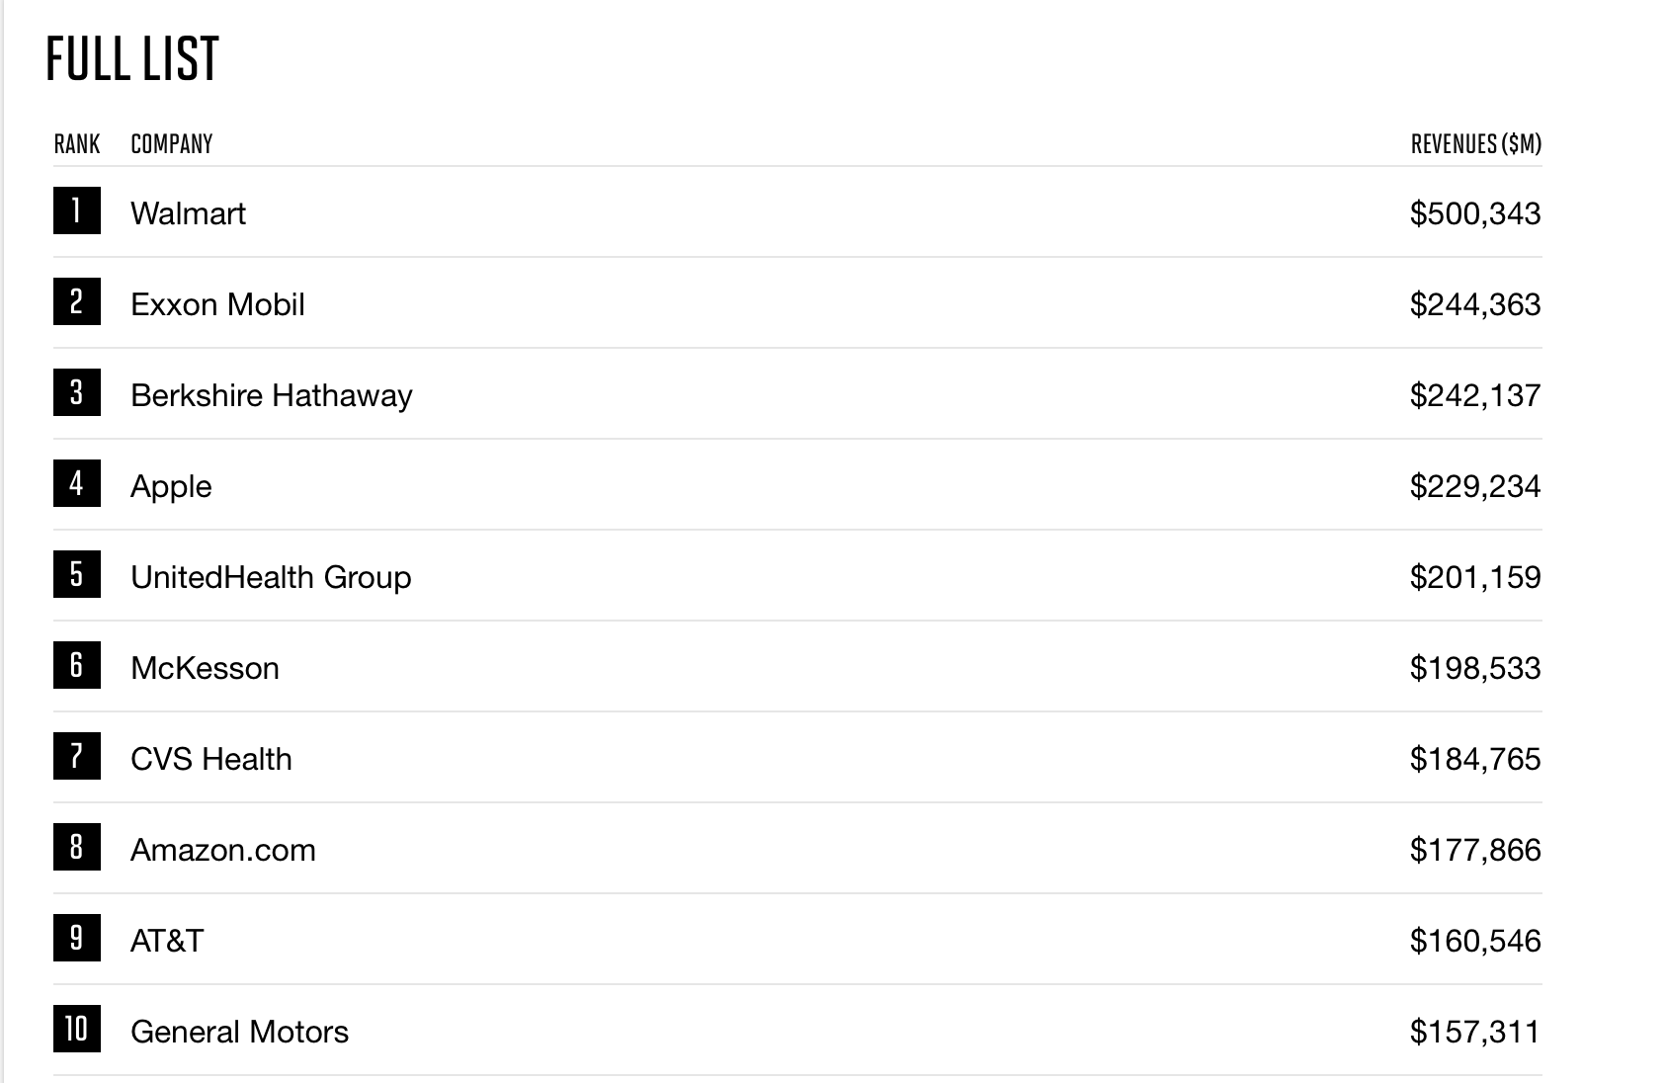1666x1083 pixels.
Task: Click the rank 5 badge for UnitedHealth Group
Action: pos(77,574)
